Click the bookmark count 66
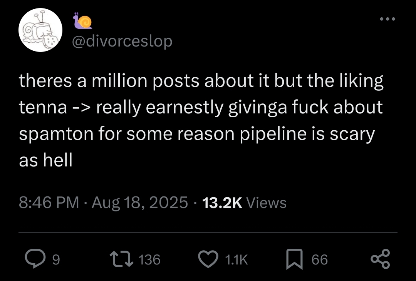This screenshot has height=281, width=416. 320,260
